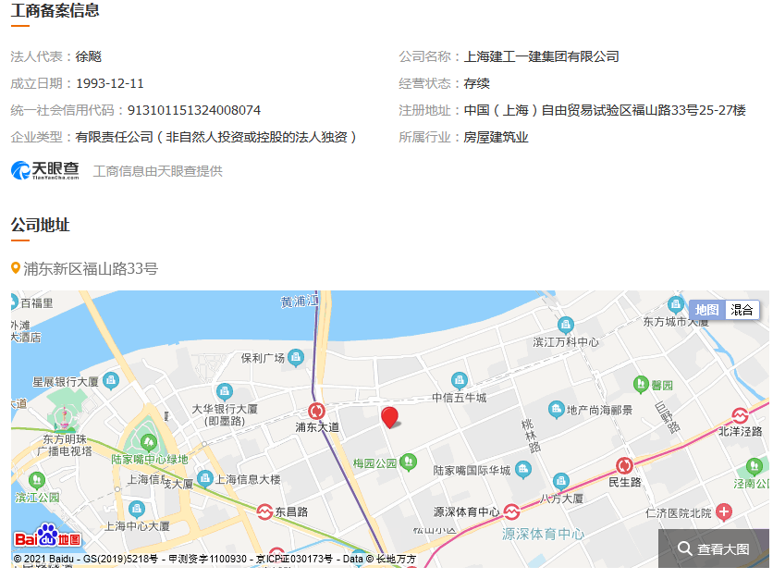This screenshot has height=579, width=773.
Task: Click the 地产尚海郦景 residential marker
Action: 556,410
